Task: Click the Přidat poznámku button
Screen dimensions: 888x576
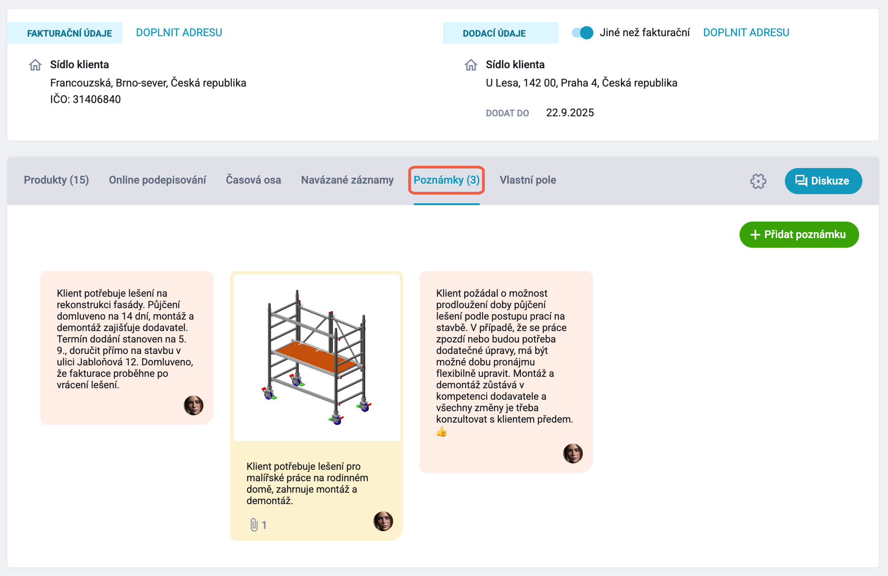Action: tap(799, 234)
